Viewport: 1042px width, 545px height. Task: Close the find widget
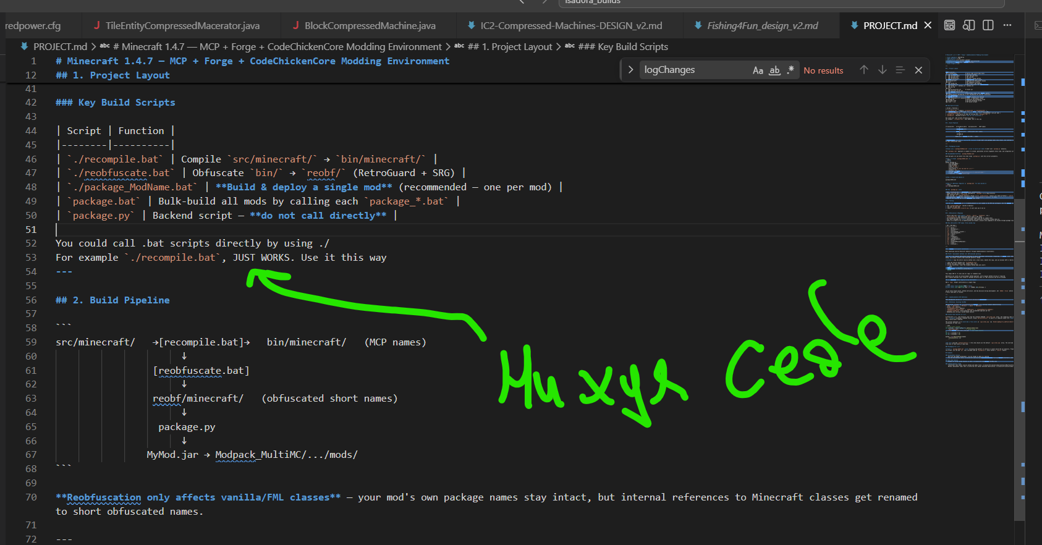click(918, 70)
